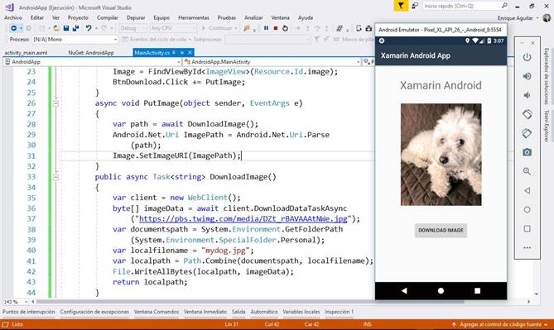This screenshot has width=554, height=330.
Task: Open the Undo history dropdown arrow
Action: click(96, 28)
